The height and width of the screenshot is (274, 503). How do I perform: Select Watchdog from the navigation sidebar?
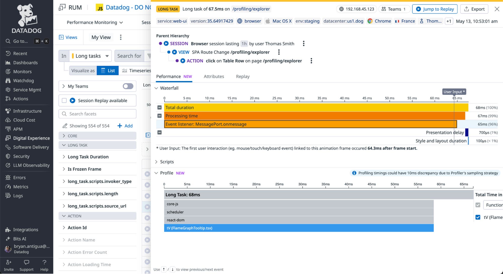point(23,81)
